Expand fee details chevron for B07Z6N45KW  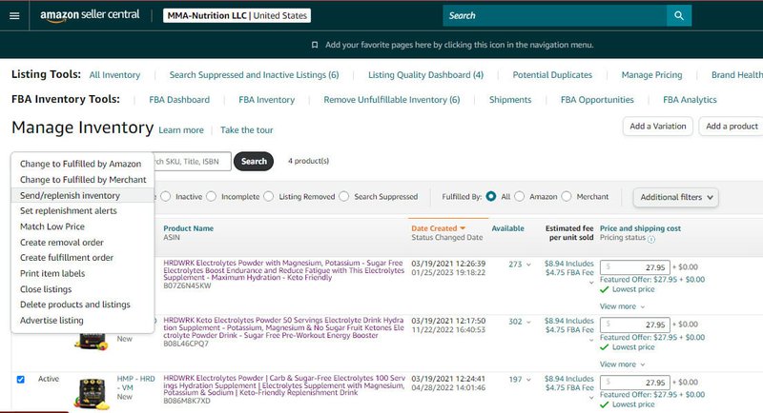pos(591,283)
